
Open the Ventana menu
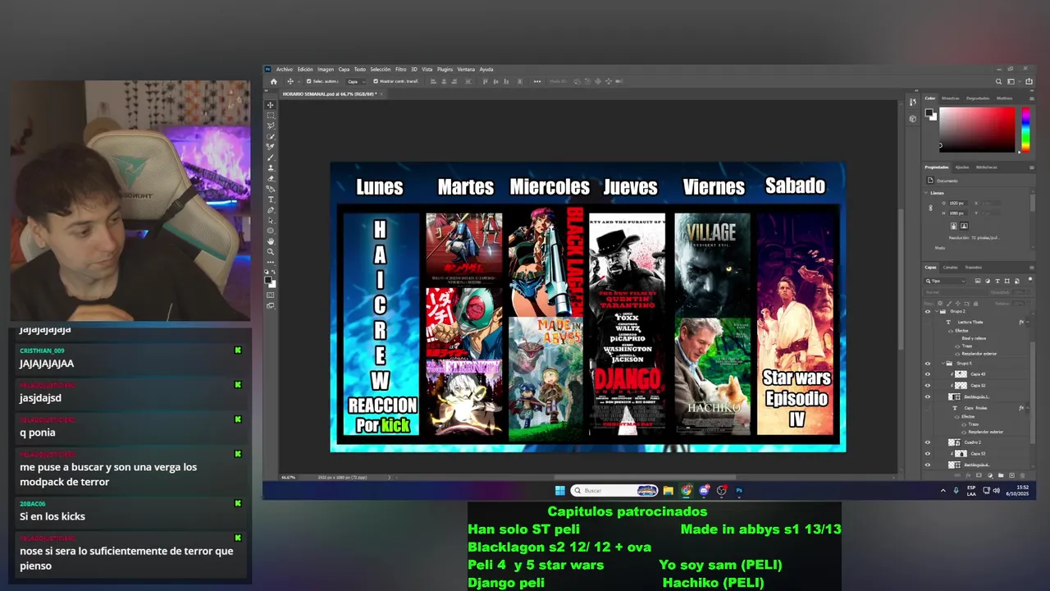point(466,69)
